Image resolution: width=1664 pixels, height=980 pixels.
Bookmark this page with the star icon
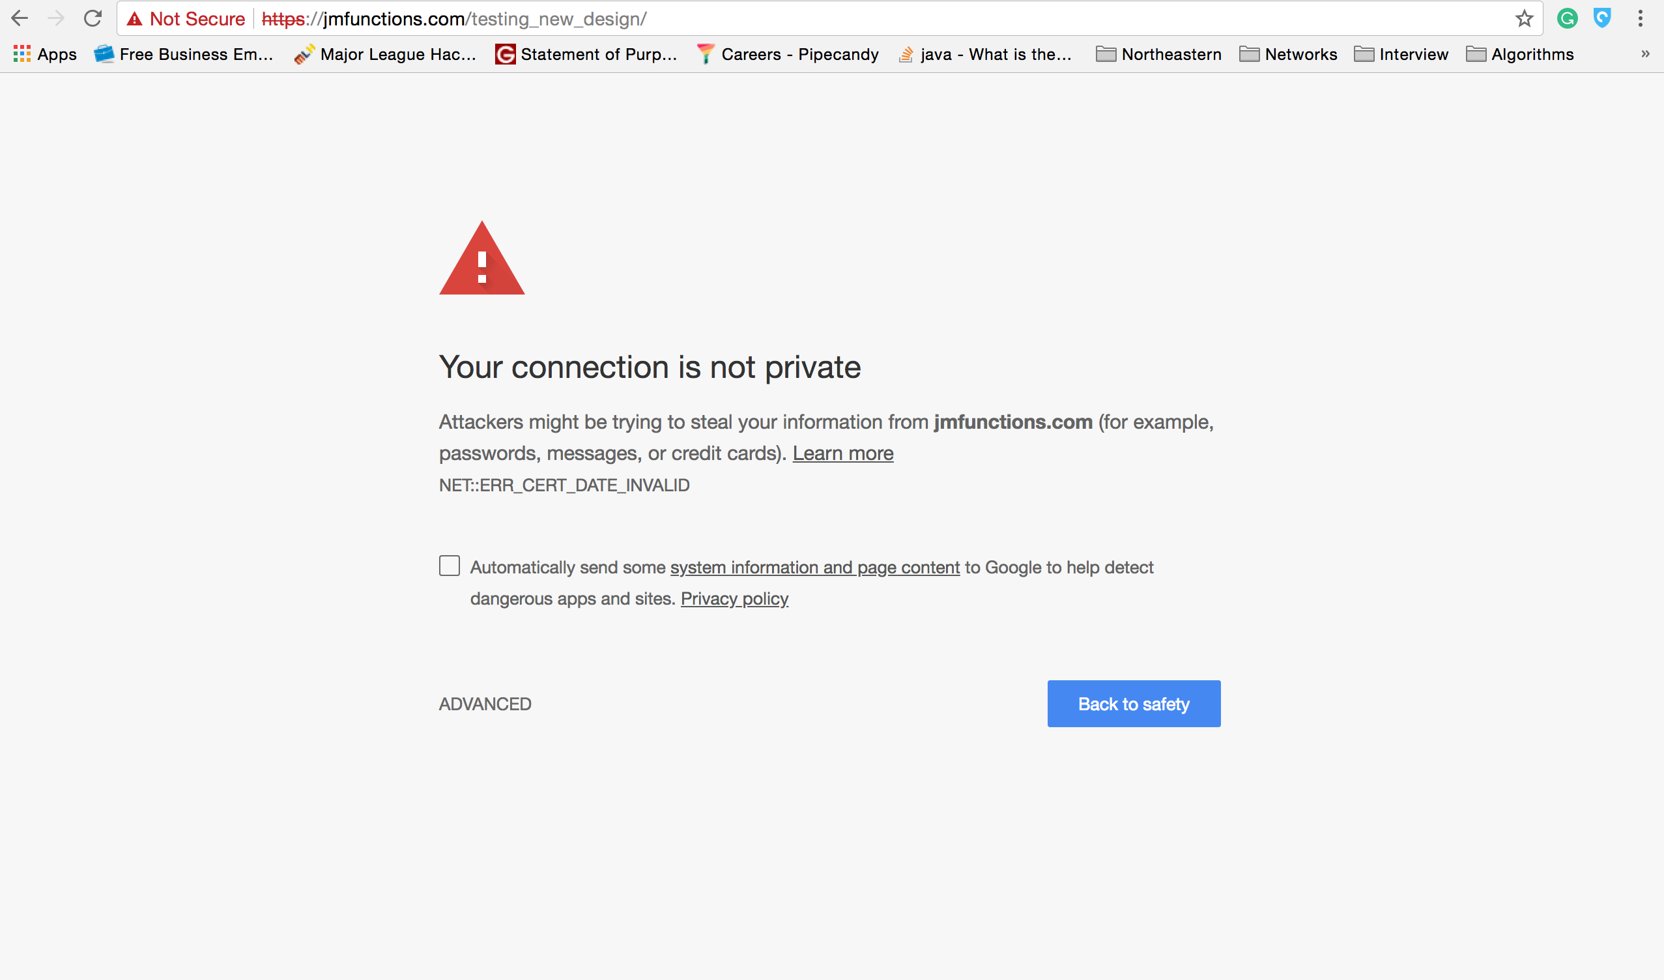[x=1524, y=18]
